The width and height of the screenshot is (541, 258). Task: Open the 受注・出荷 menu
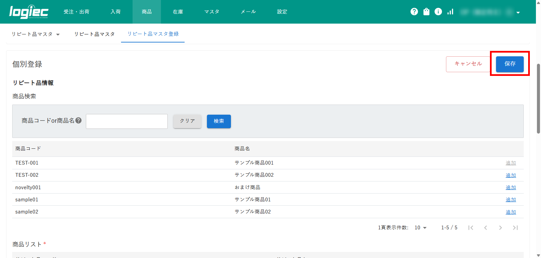click(76, 12)
